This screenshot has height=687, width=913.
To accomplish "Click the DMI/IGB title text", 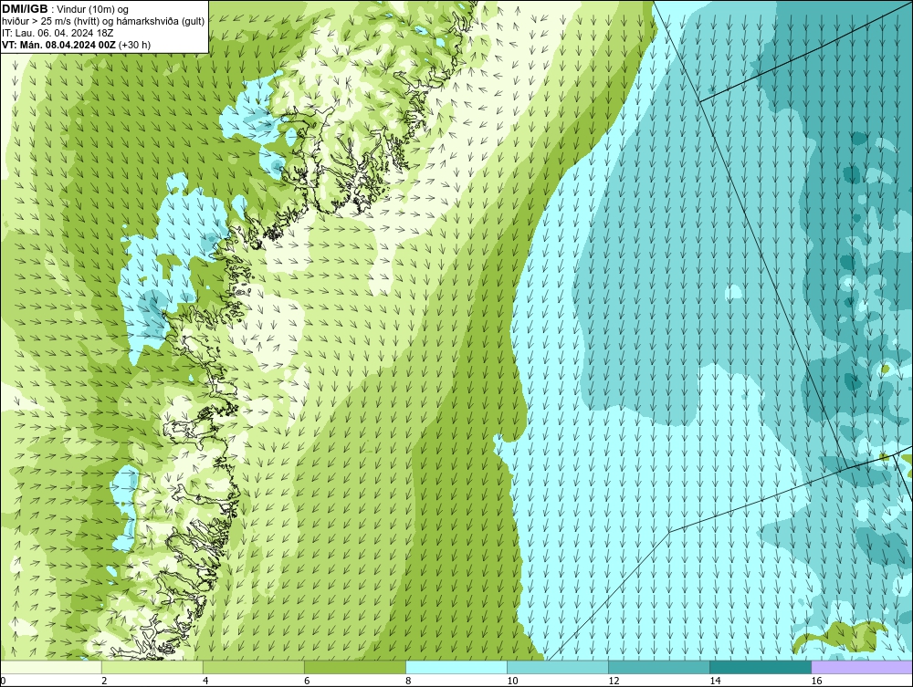I will pyautogui.click(x=25, y=9).
